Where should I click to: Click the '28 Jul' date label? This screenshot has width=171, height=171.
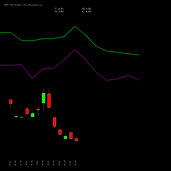[x=76, y=163]
